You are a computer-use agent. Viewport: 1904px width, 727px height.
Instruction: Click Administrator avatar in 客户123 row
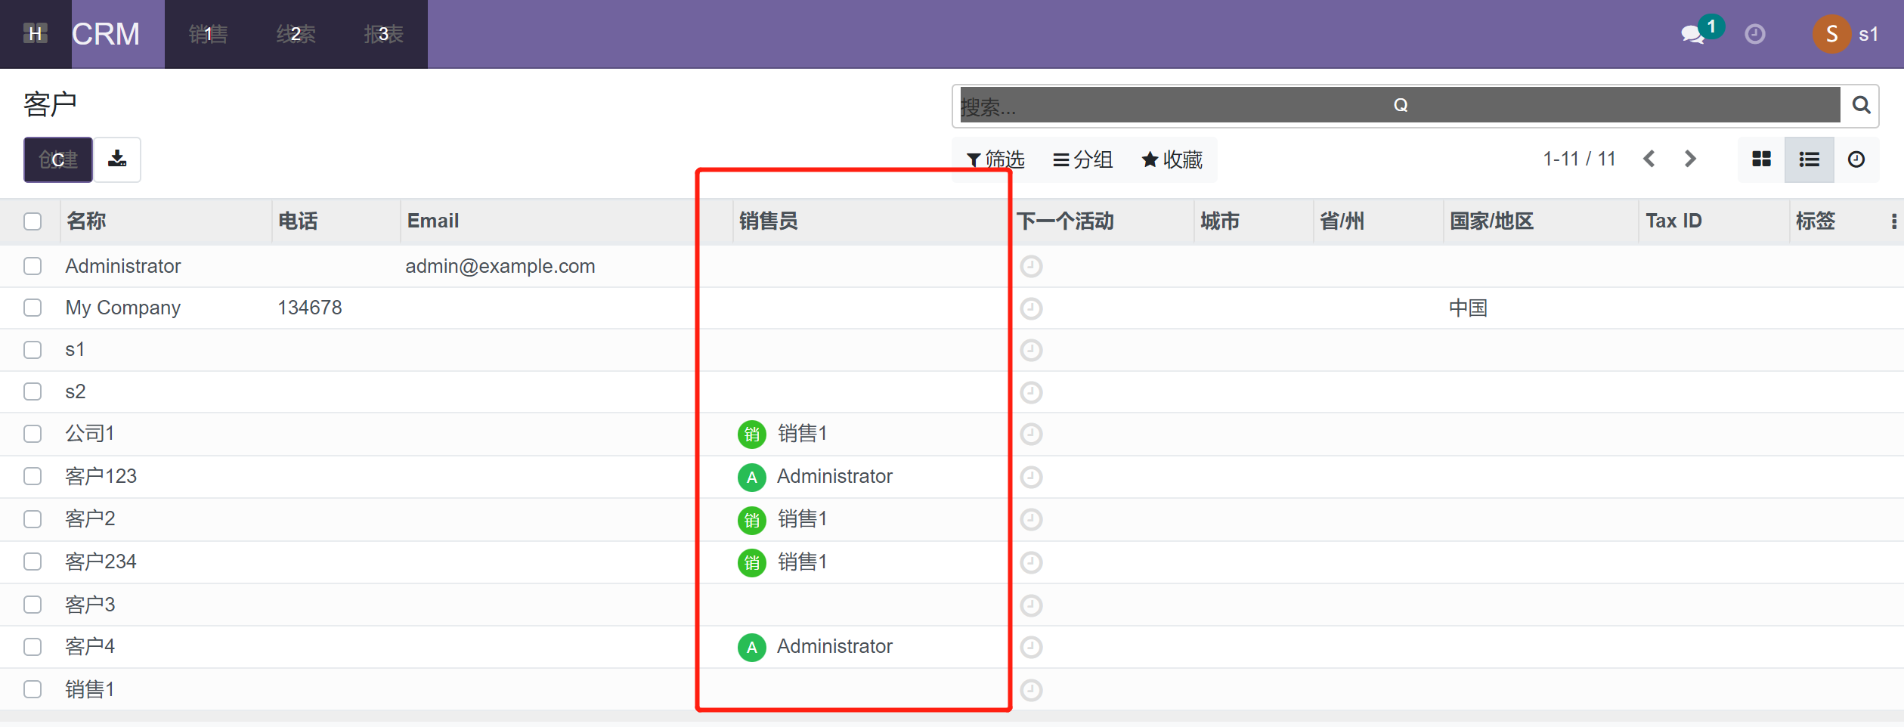751,477
